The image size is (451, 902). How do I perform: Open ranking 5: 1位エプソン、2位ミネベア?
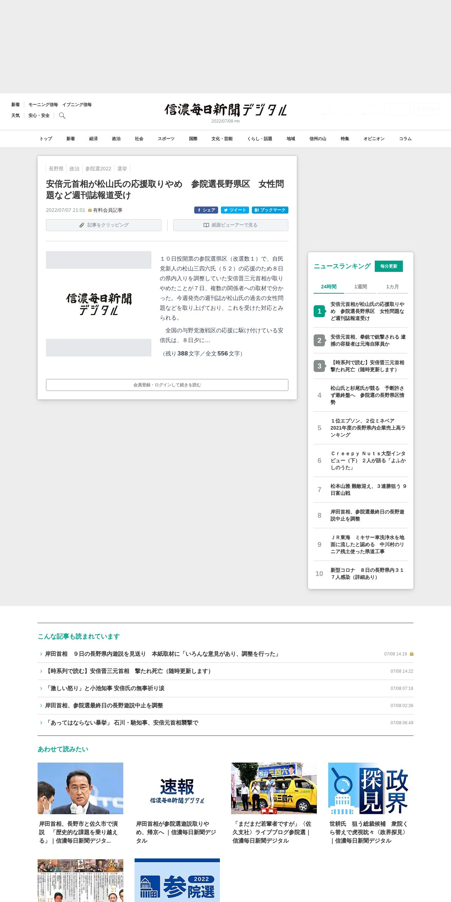click(x=361, y=428)
